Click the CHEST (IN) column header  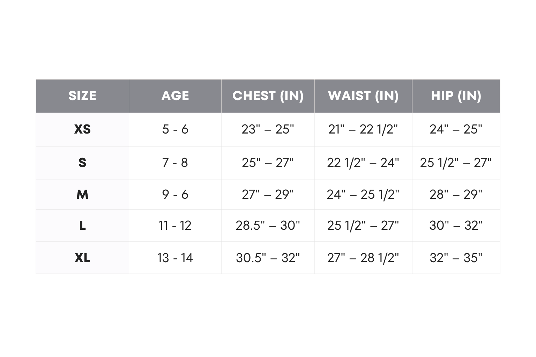click(x=268, y=96)
